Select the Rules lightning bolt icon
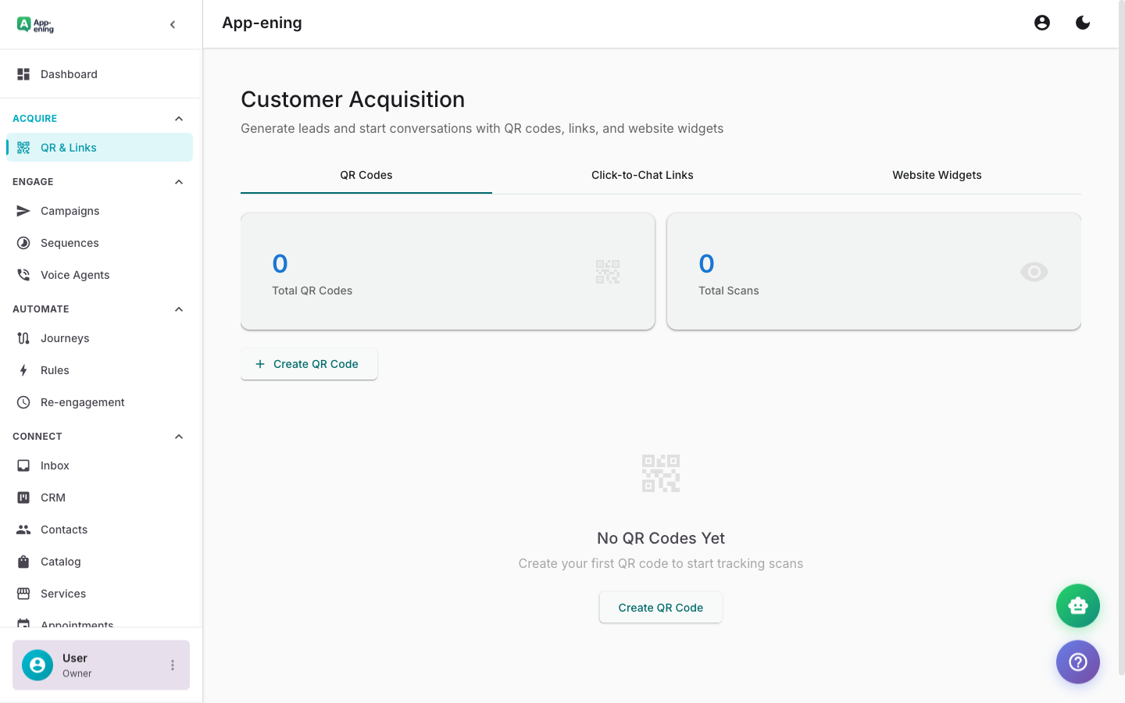This screenshot has width=1125, height=703. 23,369
